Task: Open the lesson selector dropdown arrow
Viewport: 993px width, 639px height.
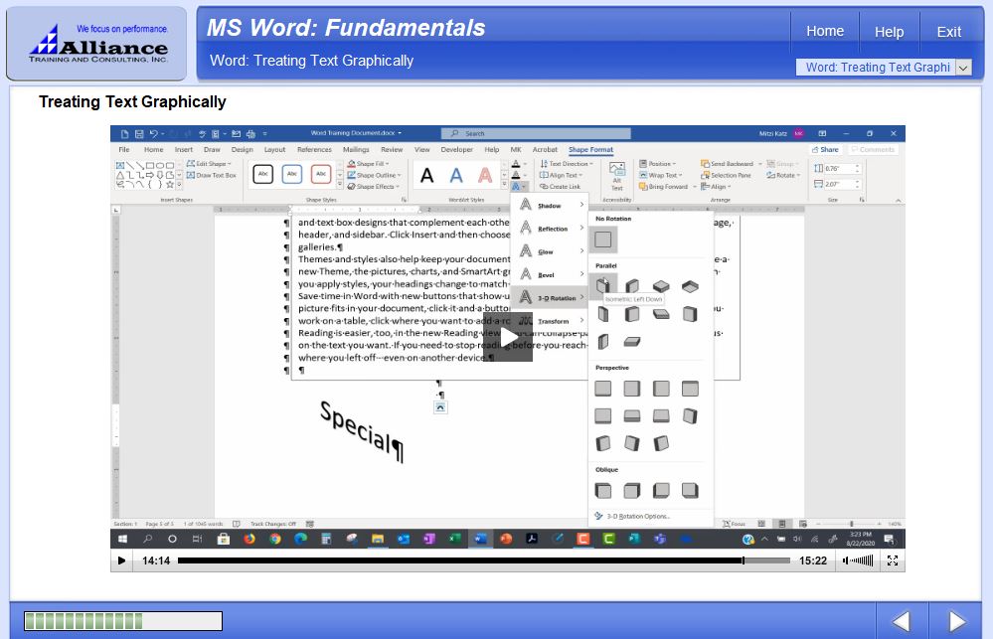Action: (963, 68)
